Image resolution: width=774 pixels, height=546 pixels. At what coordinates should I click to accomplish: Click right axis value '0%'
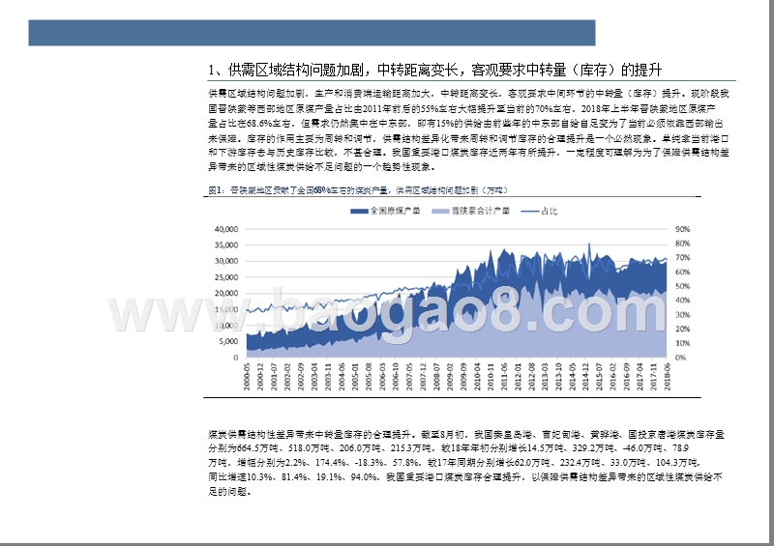681,359
